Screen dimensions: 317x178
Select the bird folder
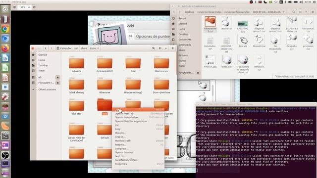133,64
